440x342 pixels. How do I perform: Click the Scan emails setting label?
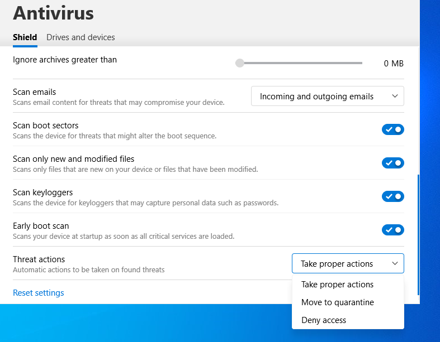[x=35, y=92]
